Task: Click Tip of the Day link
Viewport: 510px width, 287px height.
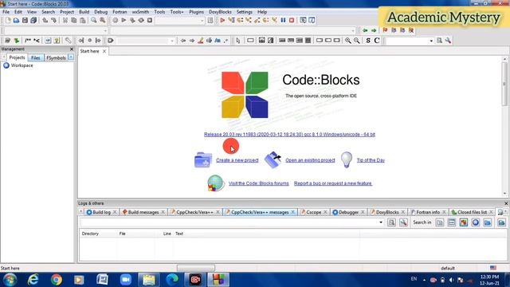Action: tap(371, 160)
